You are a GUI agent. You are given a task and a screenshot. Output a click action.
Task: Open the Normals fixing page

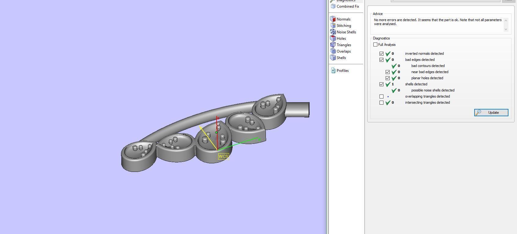pos(340,19)
